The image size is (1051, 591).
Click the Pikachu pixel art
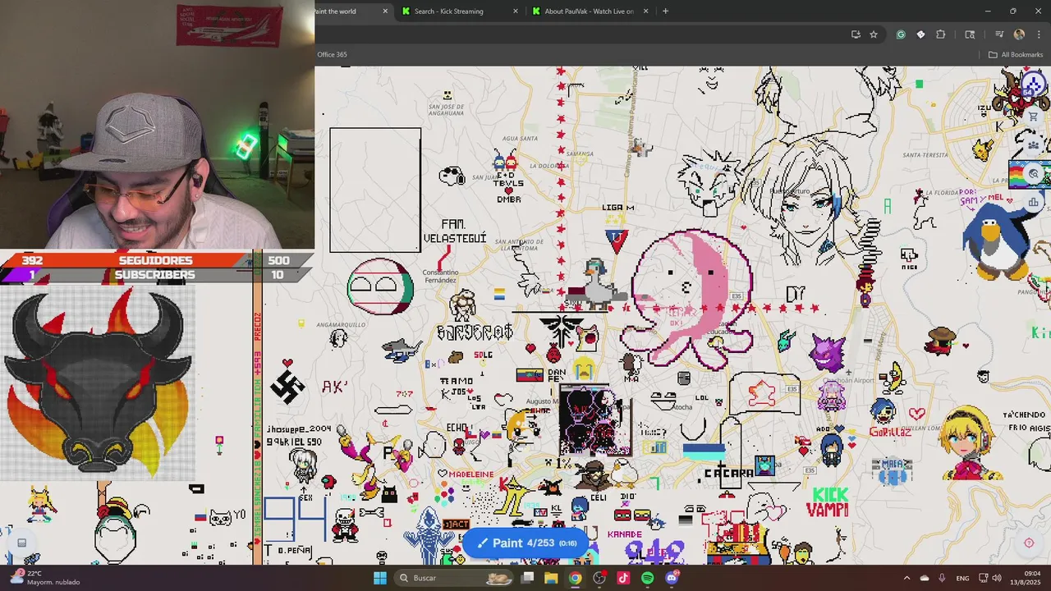pyautogui.click(x=982, y=149)
